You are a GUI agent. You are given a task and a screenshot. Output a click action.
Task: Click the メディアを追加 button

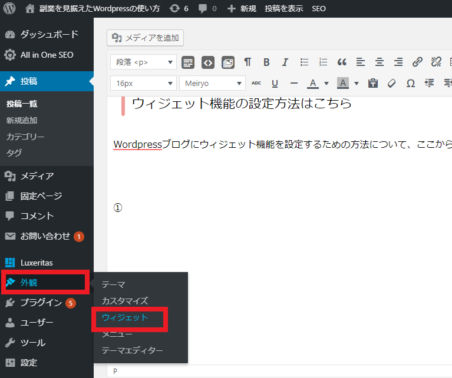tap(146, 38)
